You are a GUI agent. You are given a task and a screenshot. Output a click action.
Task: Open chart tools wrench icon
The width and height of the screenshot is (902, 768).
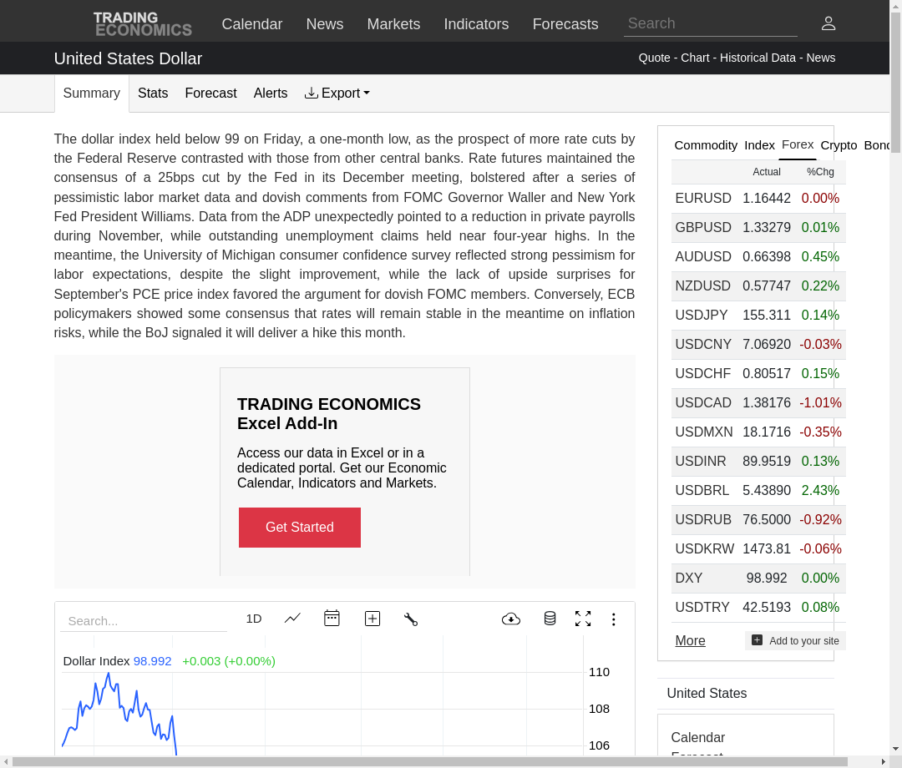(410, 619)
